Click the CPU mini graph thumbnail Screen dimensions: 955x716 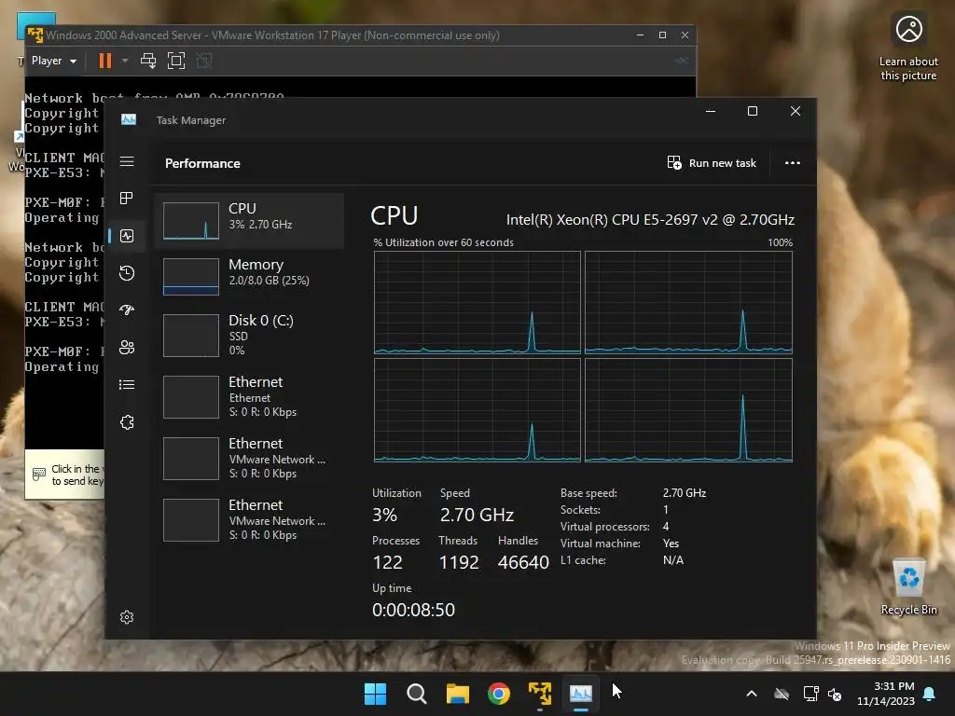[x=191, y=220]
